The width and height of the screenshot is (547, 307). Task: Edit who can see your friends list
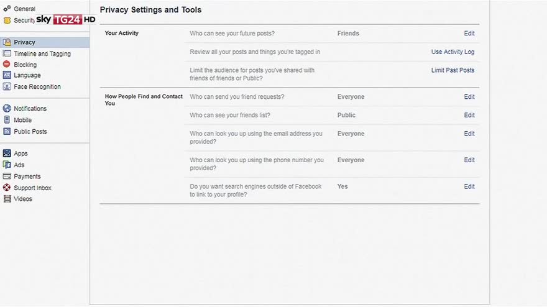coord(469,115)
